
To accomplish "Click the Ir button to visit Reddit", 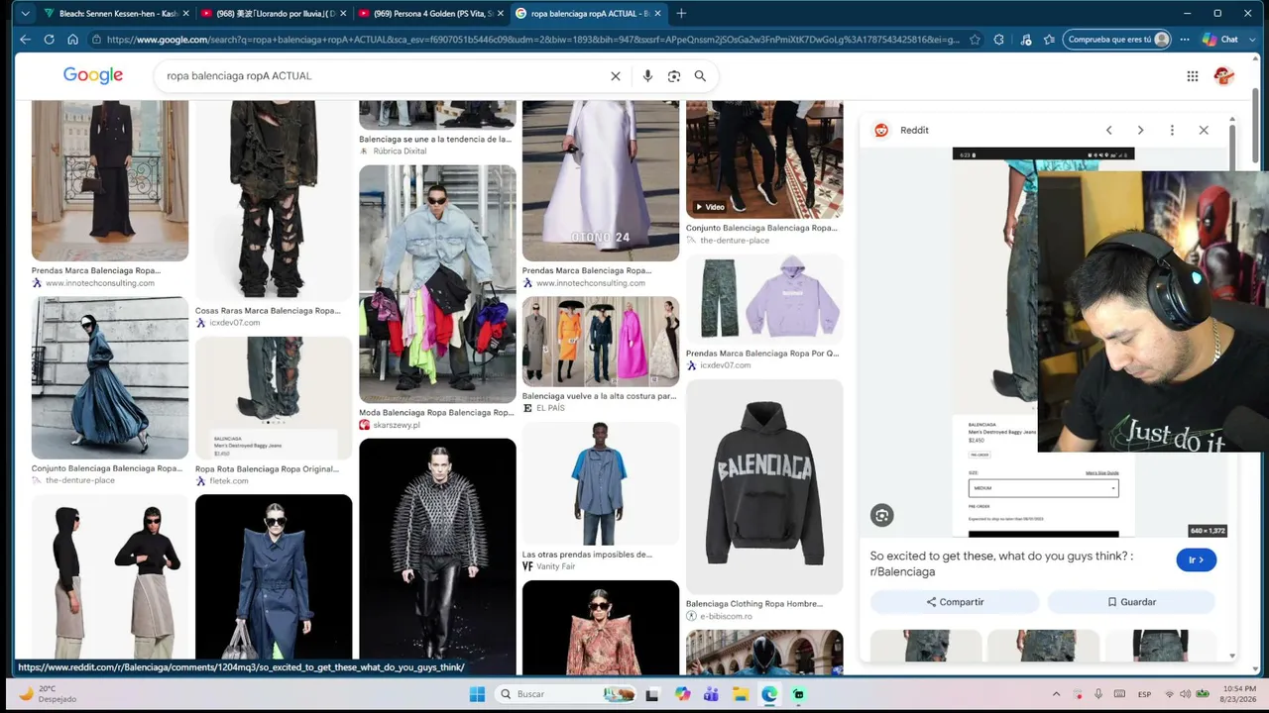I will (x=1197, y=560).
